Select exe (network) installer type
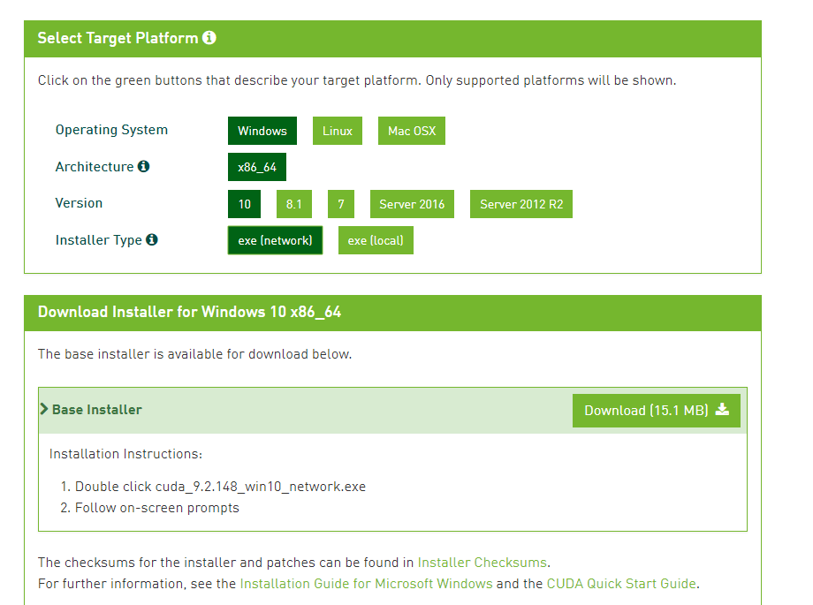This screenshot has height=605, width=813. [x=276, y=240]
